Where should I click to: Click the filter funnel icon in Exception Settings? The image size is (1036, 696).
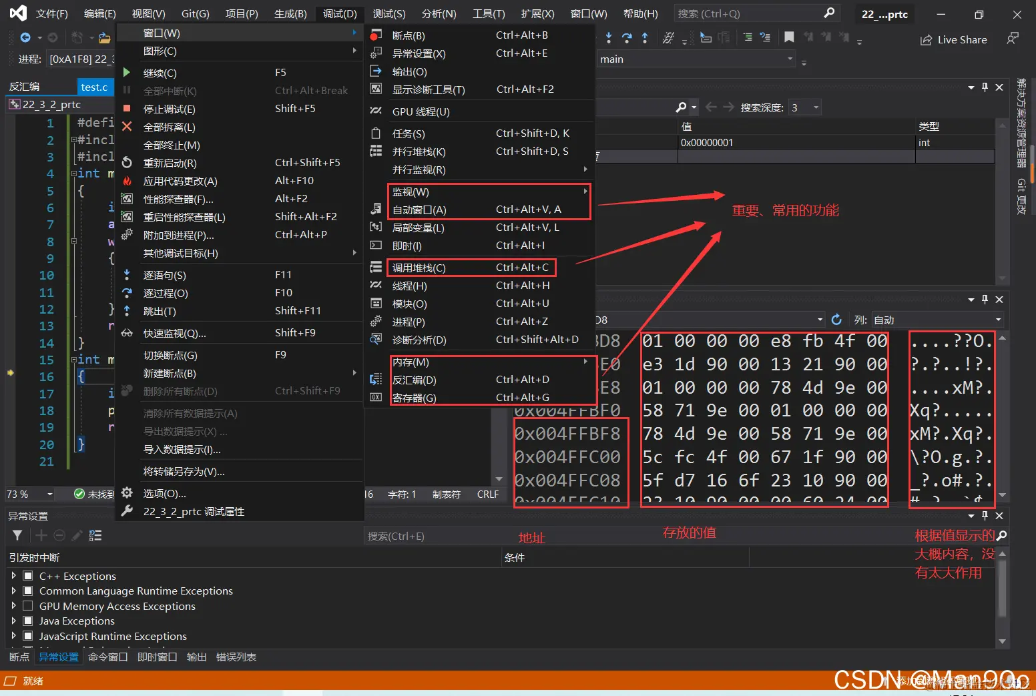click(x=17, y=535)
